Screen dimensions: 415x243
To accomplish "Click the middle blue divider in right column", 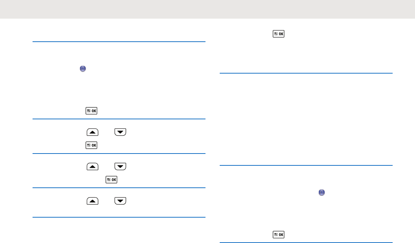I will point(306,165).
